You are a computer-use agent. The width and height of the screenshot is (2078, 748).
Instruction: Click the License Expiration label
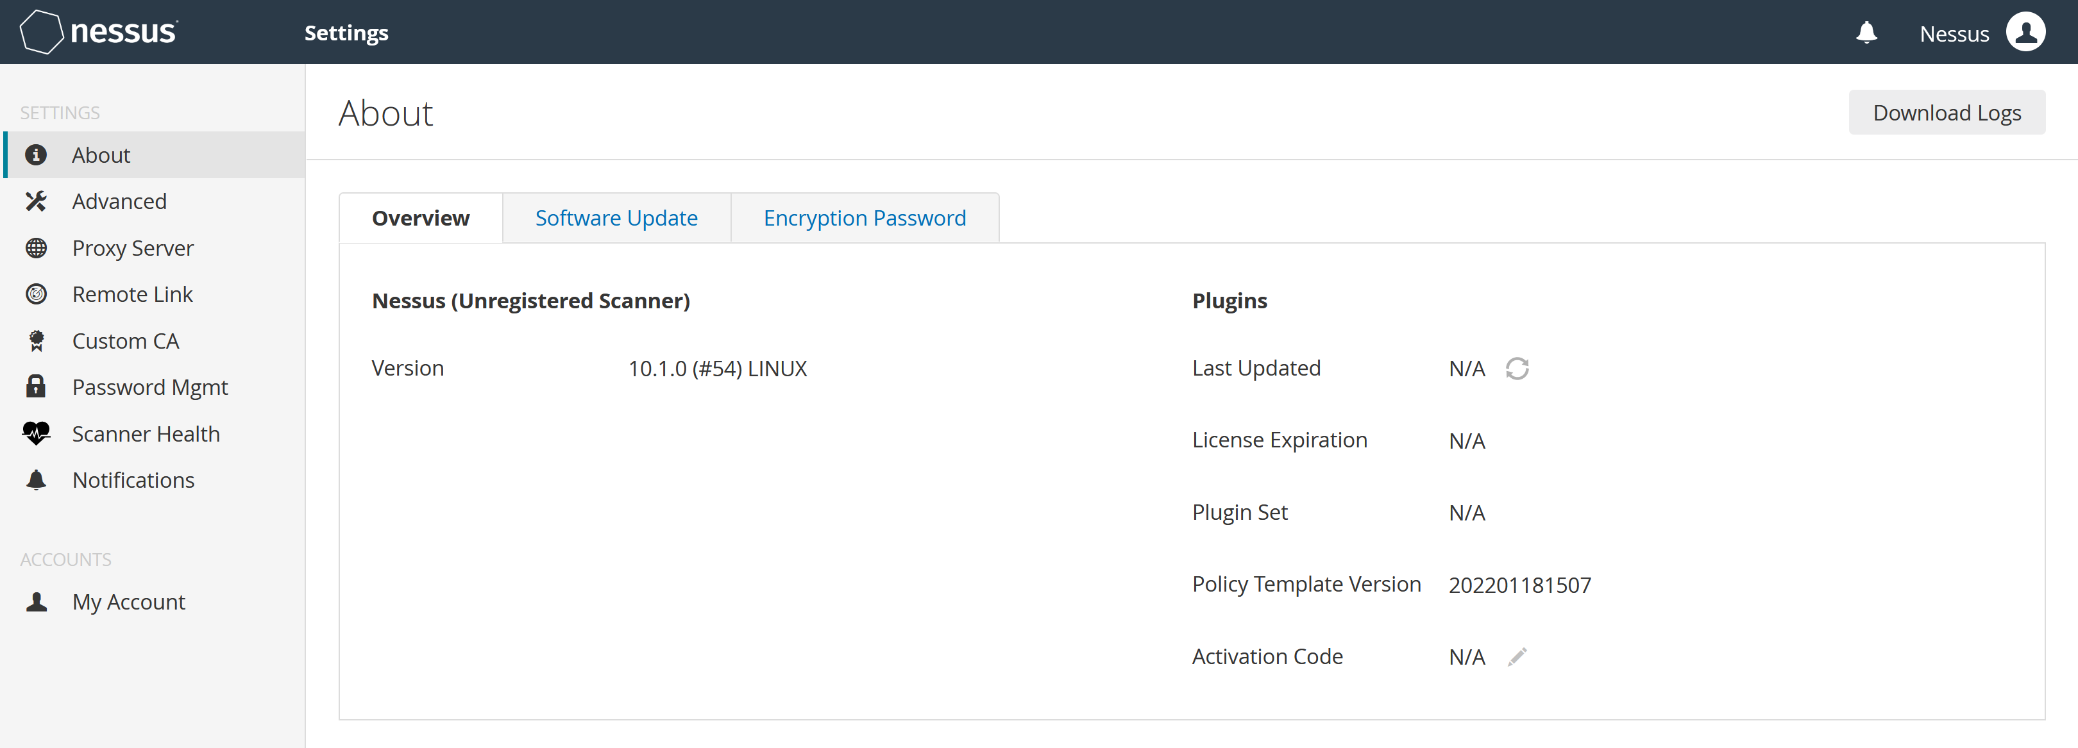(x=1280, y=440)
